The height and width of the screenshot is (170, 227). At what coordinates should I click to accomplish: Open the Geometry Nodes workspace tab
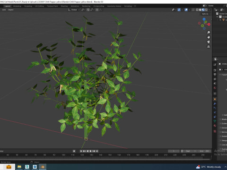pos(114,6)
